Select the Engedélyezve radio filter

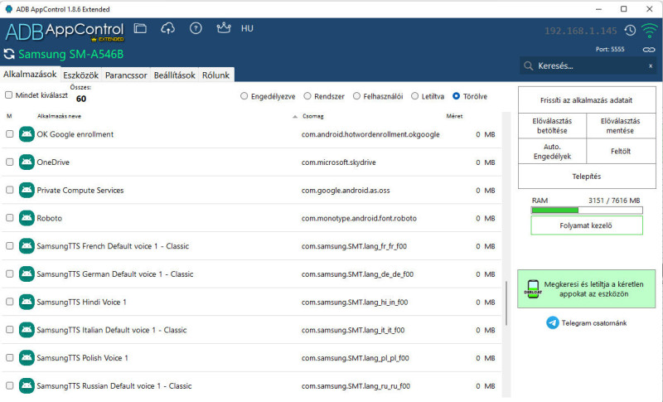click(x=244, y=96)
